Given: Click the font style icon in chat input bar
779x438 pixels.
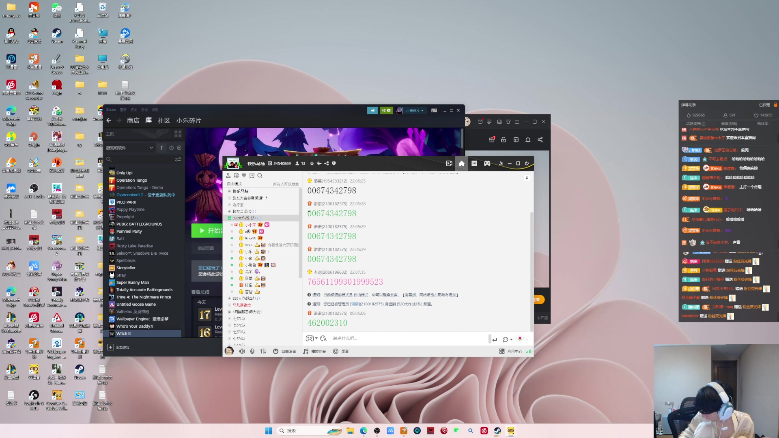Looking at the screenshot, I should tap(323, 338).
